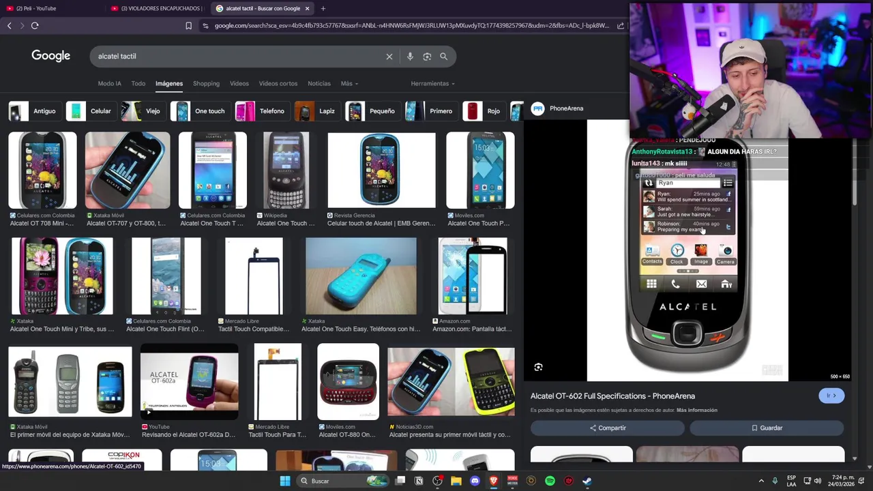
Task: Search by image using the Lens icon
Action: point(427,57)
